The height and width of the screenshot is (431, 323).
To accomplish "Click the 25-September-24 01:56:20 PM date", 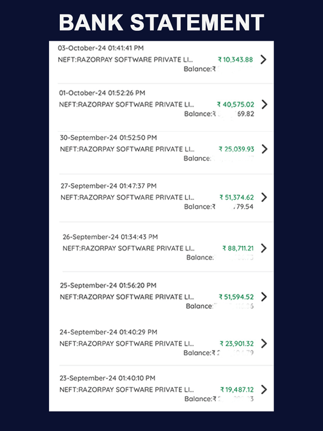I will pos(108,286).
